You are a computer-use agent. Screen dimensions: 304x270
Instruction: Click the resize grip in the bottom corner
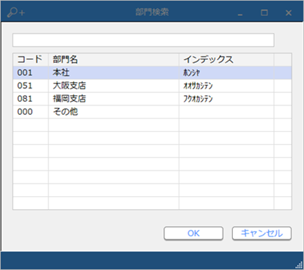click(299, 265)
